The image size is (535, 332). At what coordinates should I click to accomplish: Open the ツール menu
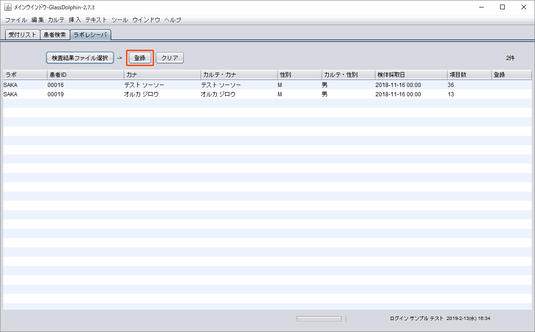coord(120,20)
